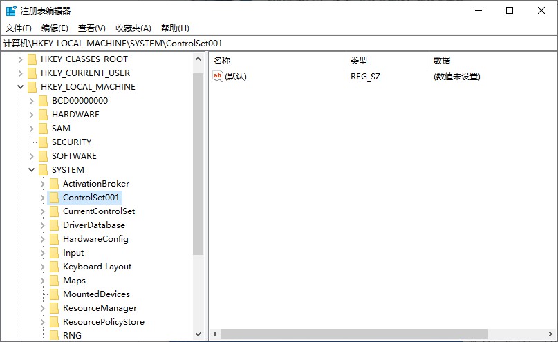Click the SYSTEM folder icon

[x=43, y=170]
